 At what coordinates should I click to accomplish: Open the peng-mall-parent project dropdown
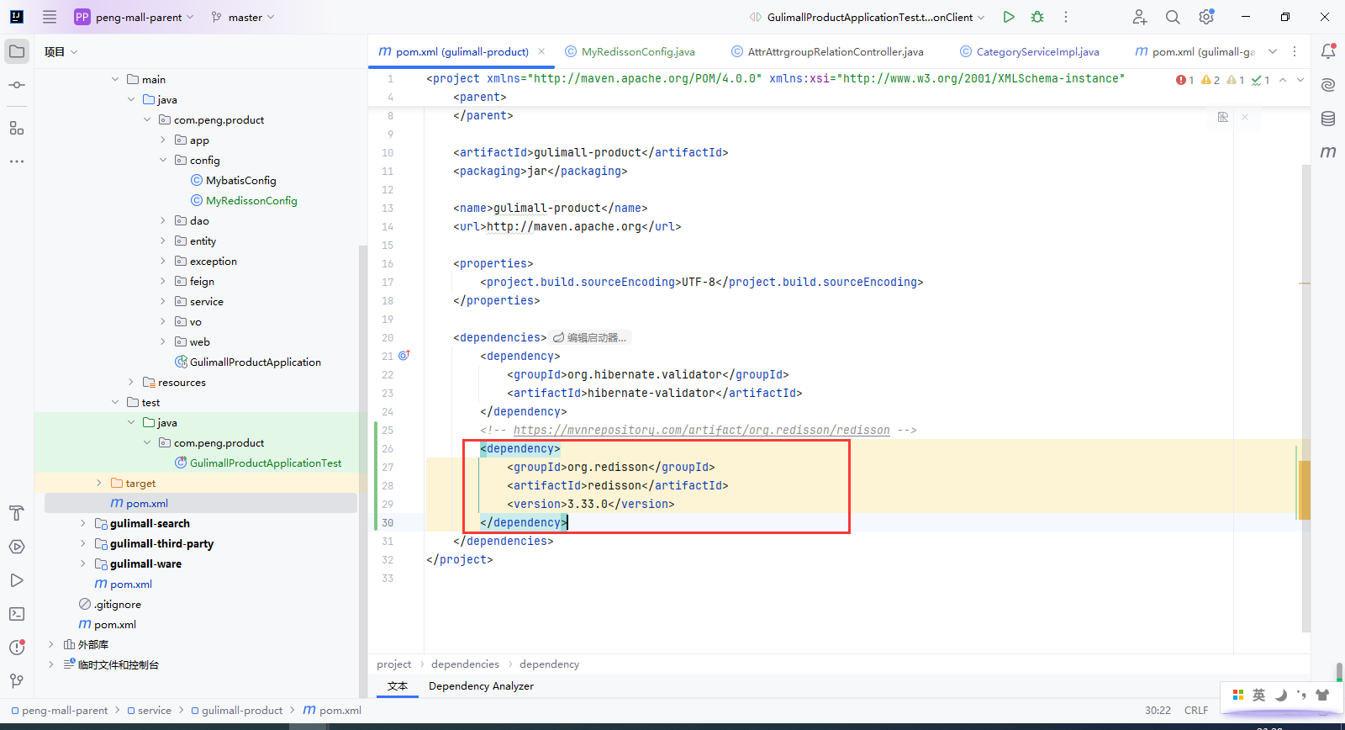coord(134,17)
